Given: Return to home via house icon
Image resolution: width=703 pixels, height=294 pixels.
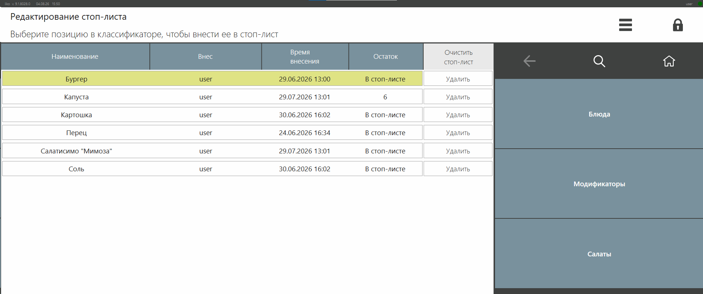Looking at the screenshot, I should point(669,61).
